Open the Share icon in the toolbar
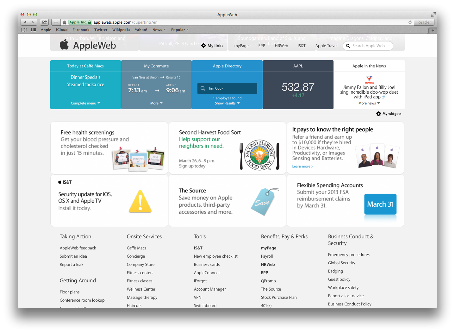The height and width of the screenshot is (333, 455). 45,22
